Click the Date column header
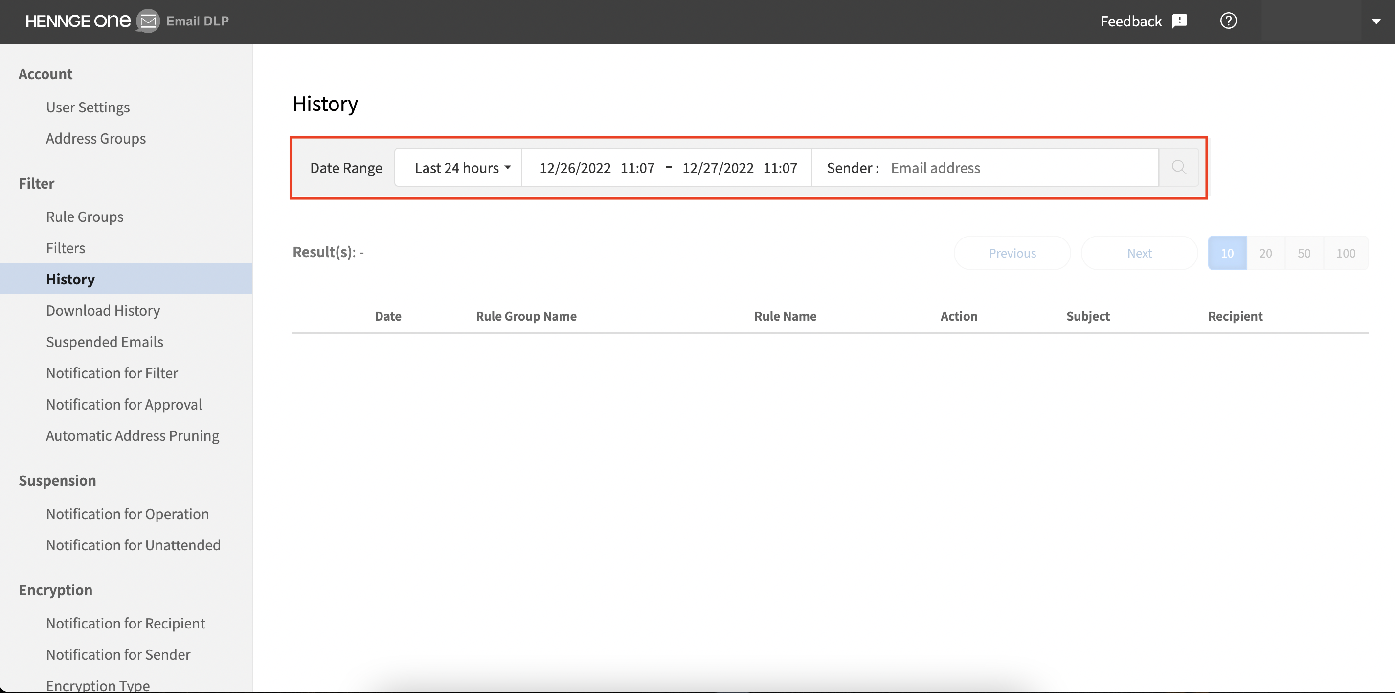1395x693 pixels. (388, 316)
